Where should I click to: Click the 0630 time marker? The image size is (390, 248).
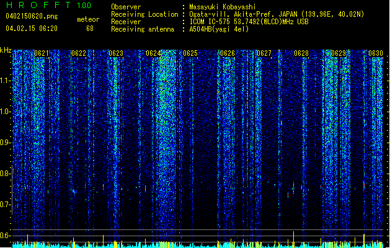coord(376,53)
